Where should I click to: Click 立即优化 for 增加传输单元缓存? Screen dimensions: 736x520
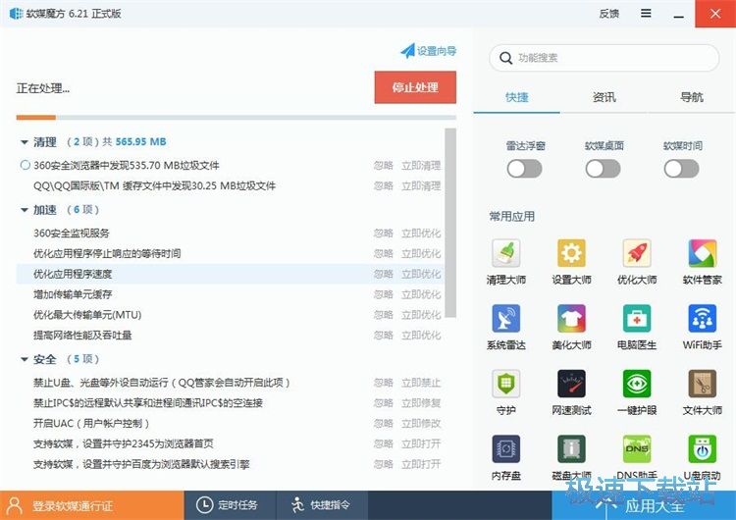(421, 294)
